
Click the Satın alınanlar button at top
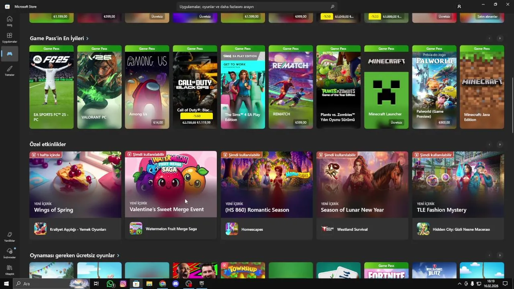[x=487, y=16]
